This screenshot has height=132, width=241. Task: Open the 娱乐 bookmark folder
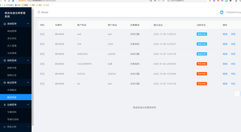coord(39,5)
